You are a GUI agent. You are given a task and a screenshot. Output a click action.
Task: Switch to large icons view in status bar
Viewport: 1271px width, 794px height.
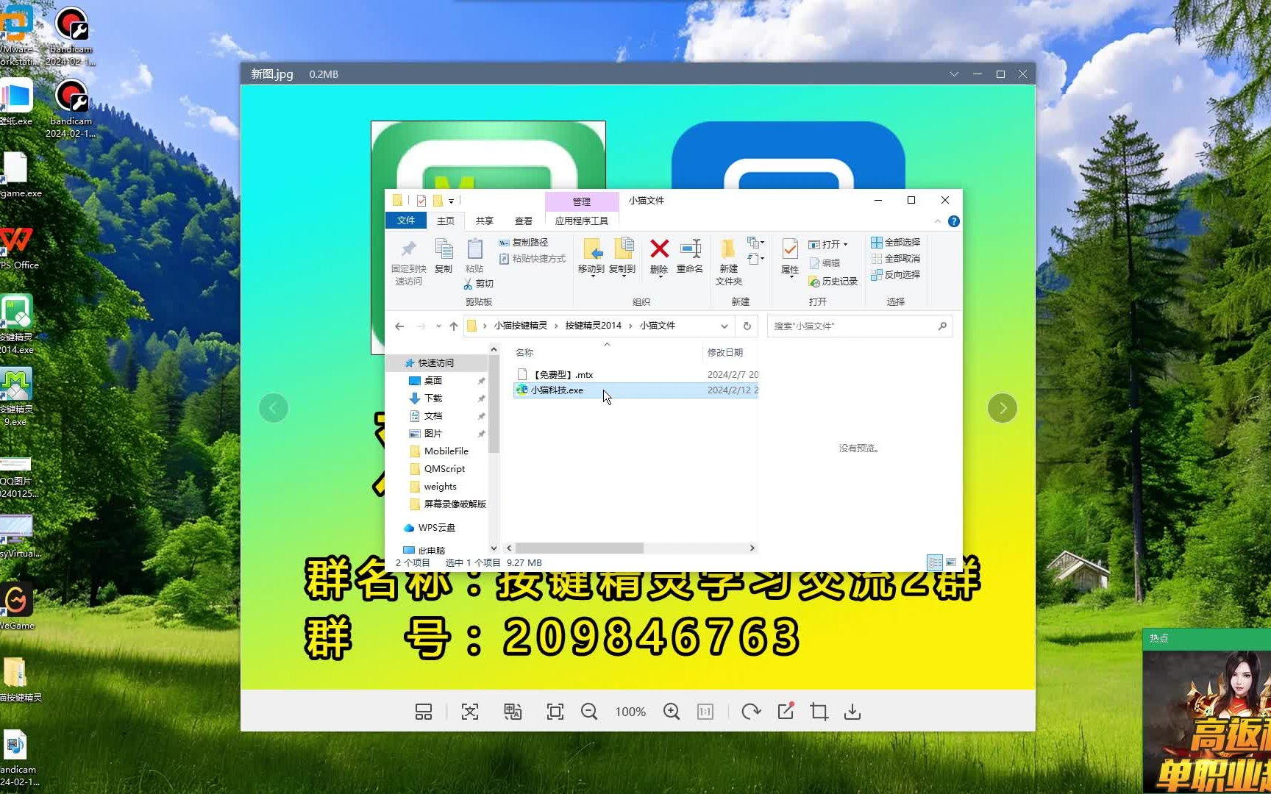tap(951, 563)
